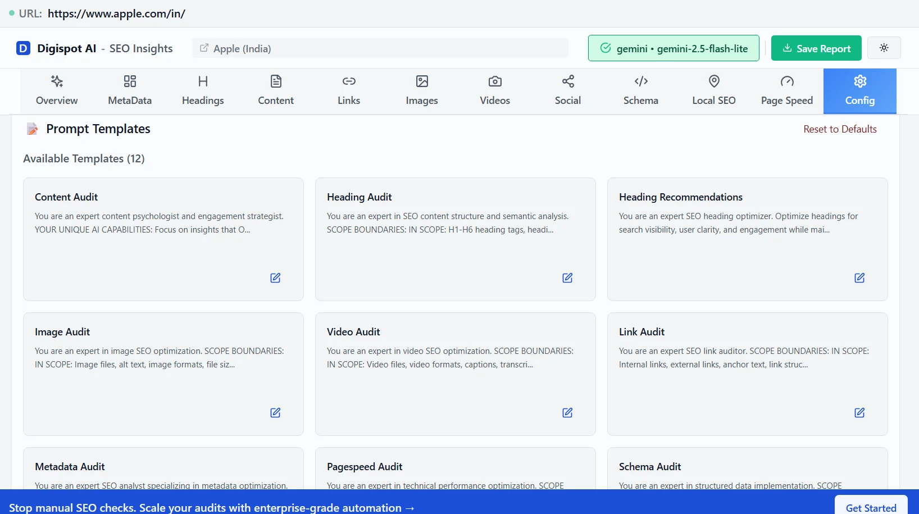The width and height of the screenshot is (919, 514).
Task: Click Reset to Defaults
Action: (x=840, y=129)
